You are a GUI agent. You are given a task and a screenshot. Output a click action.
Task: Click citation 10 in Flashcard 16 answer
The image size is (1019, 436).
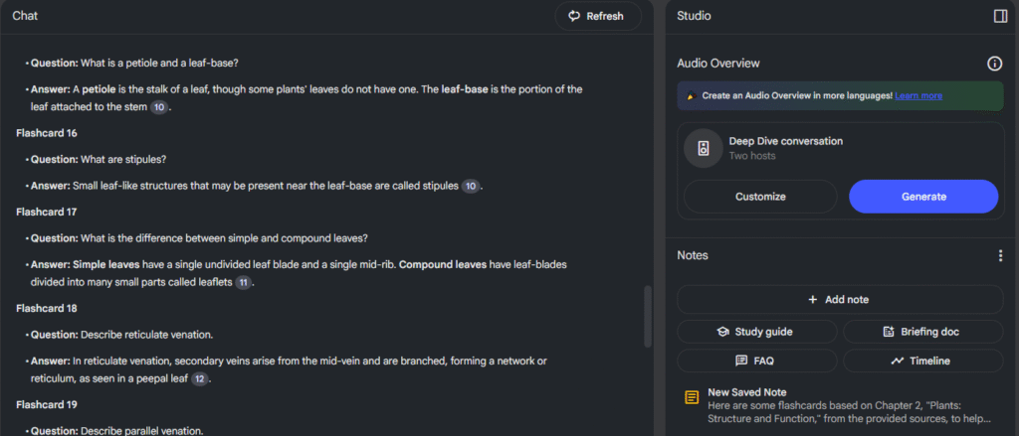click(x=471, y=186)
